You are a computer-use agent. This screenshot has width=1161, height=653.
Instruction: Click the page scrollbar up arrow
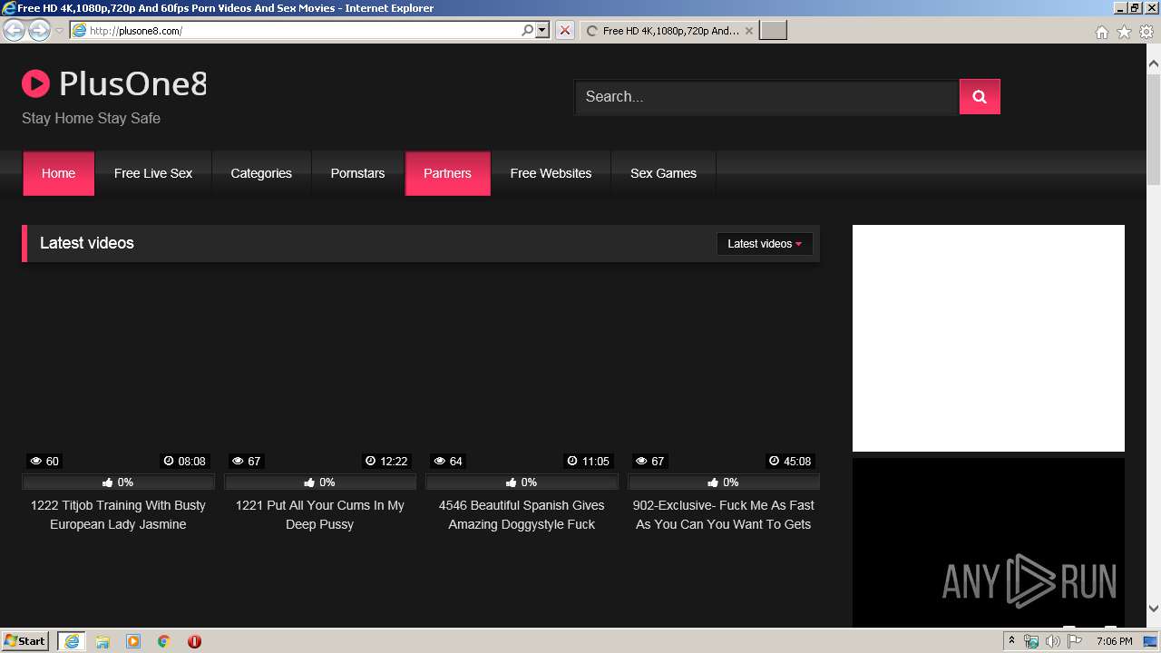[1154, 64]
